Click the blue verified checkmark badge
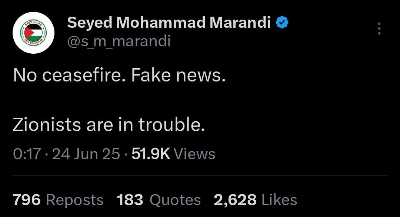Image resolution: width=400 pixels, height=217 pixels. tap(282, 23)
